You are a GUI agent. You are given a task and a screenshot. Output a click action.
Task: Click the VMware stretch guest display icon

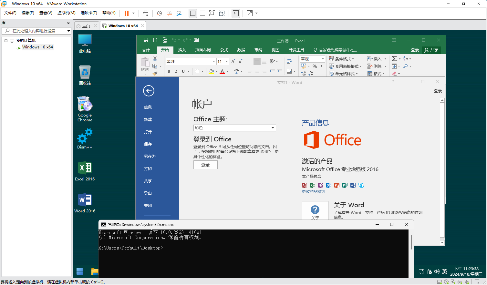(x=250, y=13)
